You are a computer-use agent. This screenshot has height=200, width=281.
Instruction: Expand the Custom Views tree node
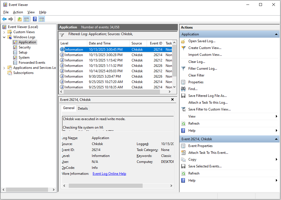point(5,32)
